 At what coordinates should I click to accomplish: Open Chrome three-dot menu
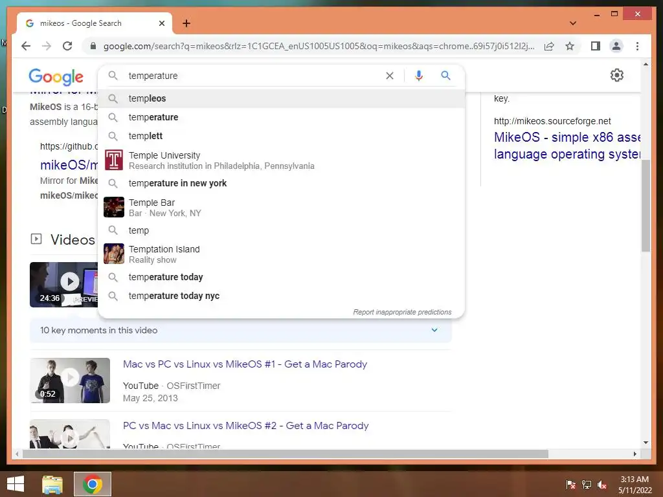637,46
